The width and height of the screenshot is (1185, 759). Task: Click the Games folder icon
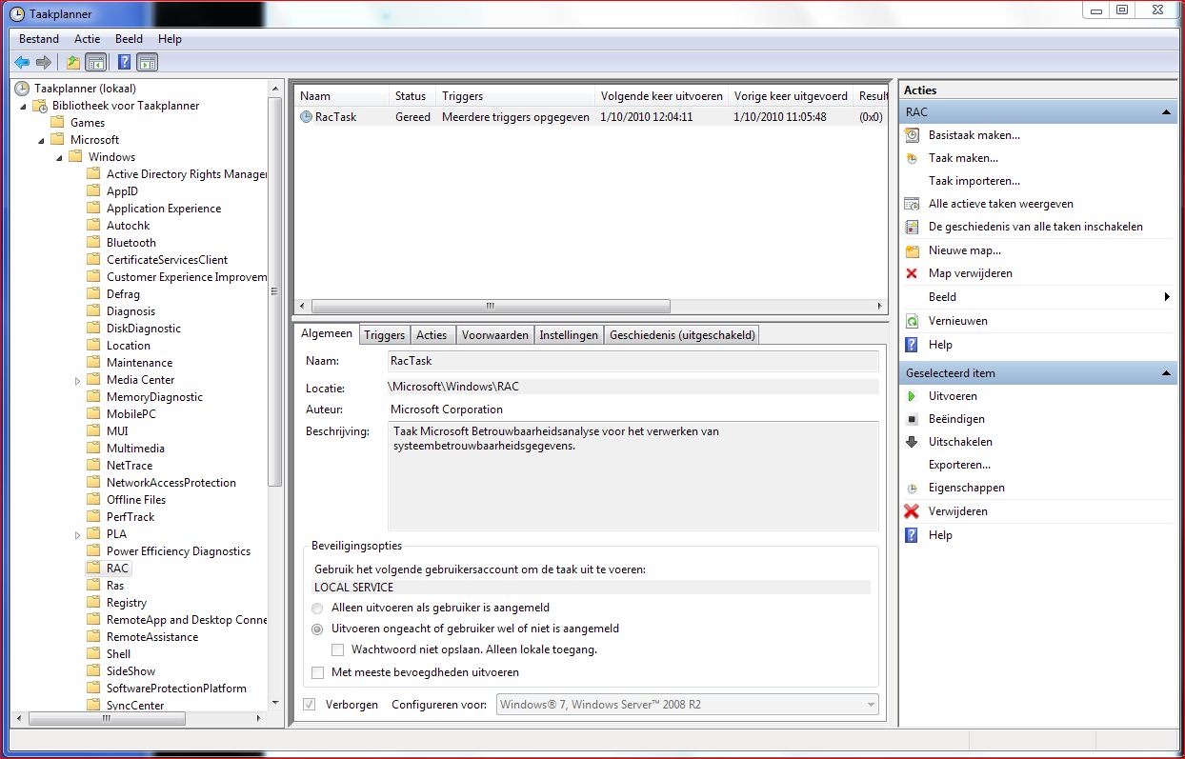[57, 123]
